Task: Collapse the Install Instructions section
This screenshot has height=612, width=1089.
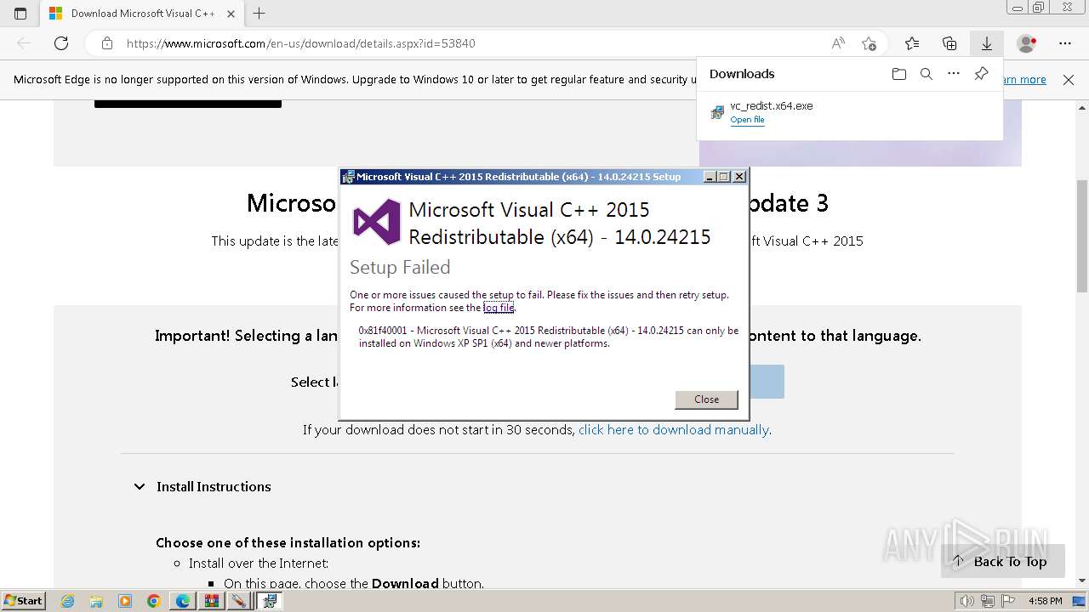Action: [x=140, y=487]
